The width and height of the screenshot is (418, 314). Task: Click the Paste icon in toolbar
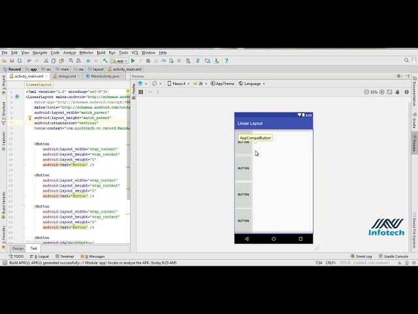coord(61,61)
